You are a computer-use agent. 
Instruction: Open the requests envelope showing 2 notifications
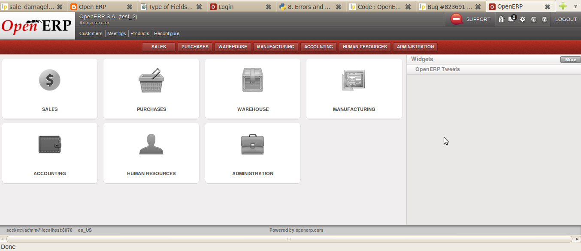511,19
